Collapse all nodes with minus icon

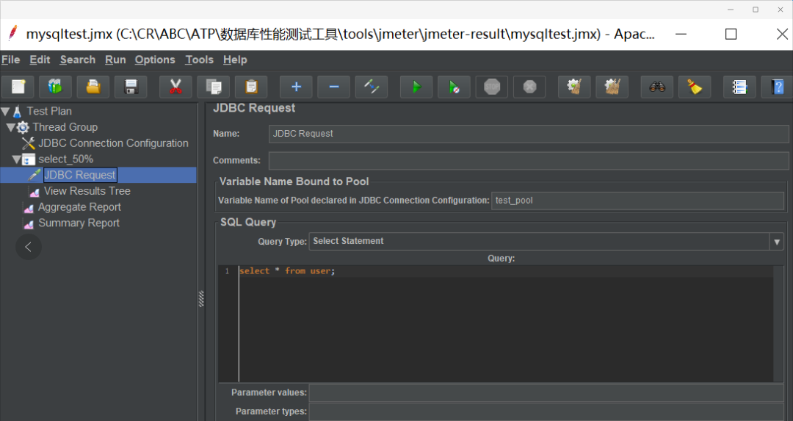coord(334,87)
